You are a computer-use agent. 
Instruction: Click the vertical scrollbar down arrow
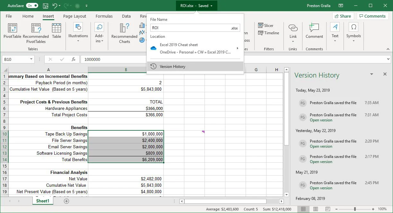pyautogui.click(x=287, y=194)
